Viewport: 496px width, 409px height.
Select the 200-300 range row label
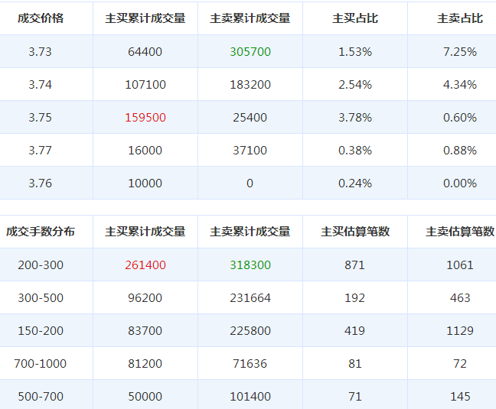pos(41,265)
